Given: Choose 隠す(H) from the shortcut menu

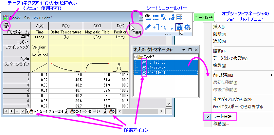Looking at the screenshot, I should point(239,51).
